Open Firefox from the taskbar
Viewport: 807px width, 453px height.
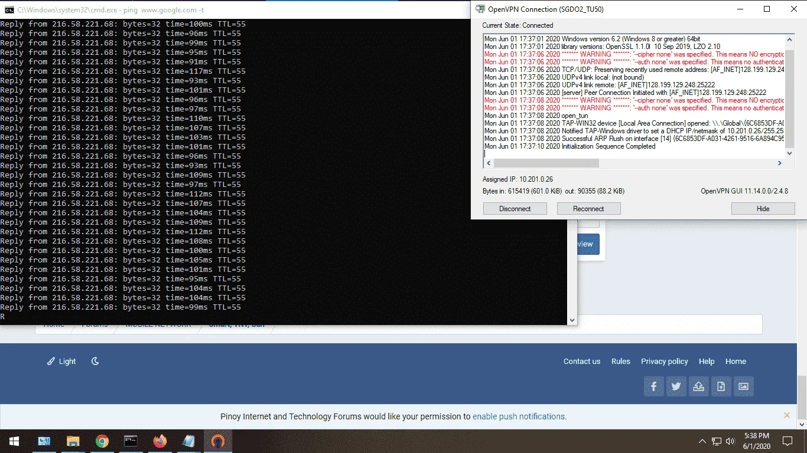[160, 441]
